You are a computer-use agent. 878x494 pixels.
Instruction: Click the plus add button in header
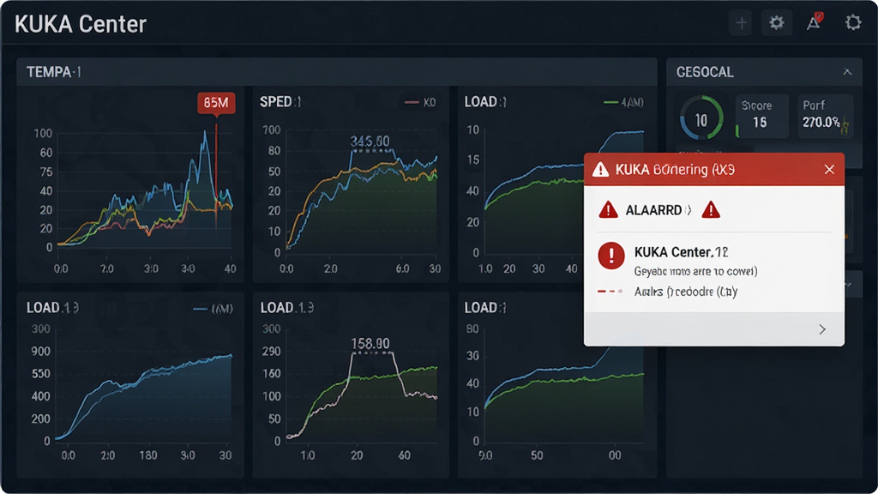coord(741,23)
